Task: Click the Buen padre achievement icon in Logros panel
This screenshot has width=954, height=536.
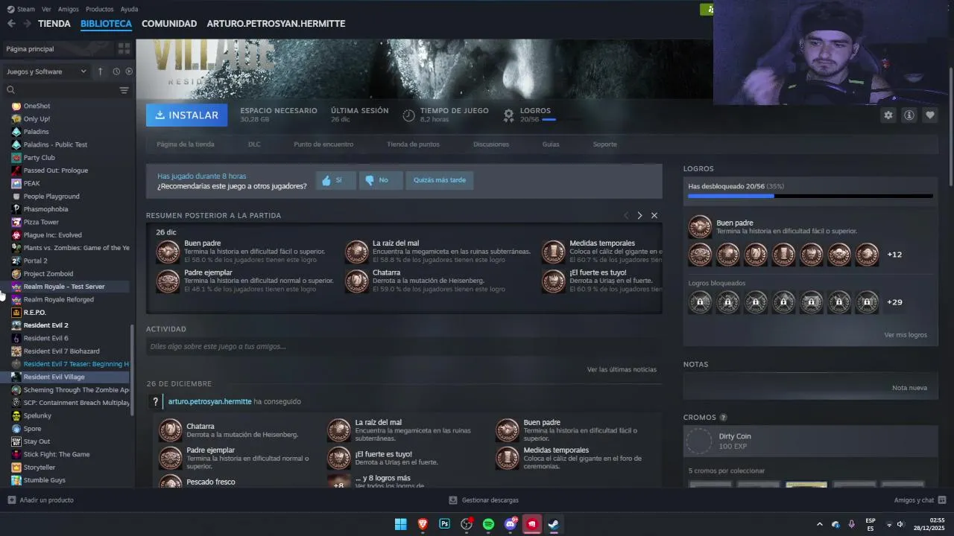Action: [x=700, y=226]
